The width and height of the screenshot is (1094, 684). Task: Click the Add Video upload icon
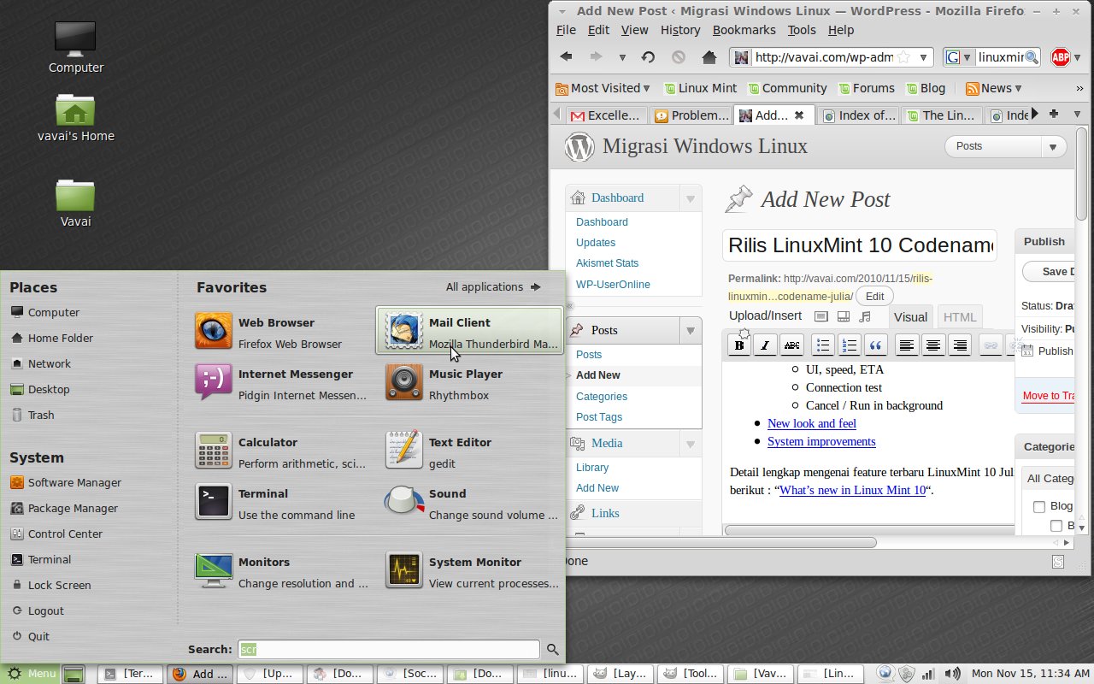(844, 316)
